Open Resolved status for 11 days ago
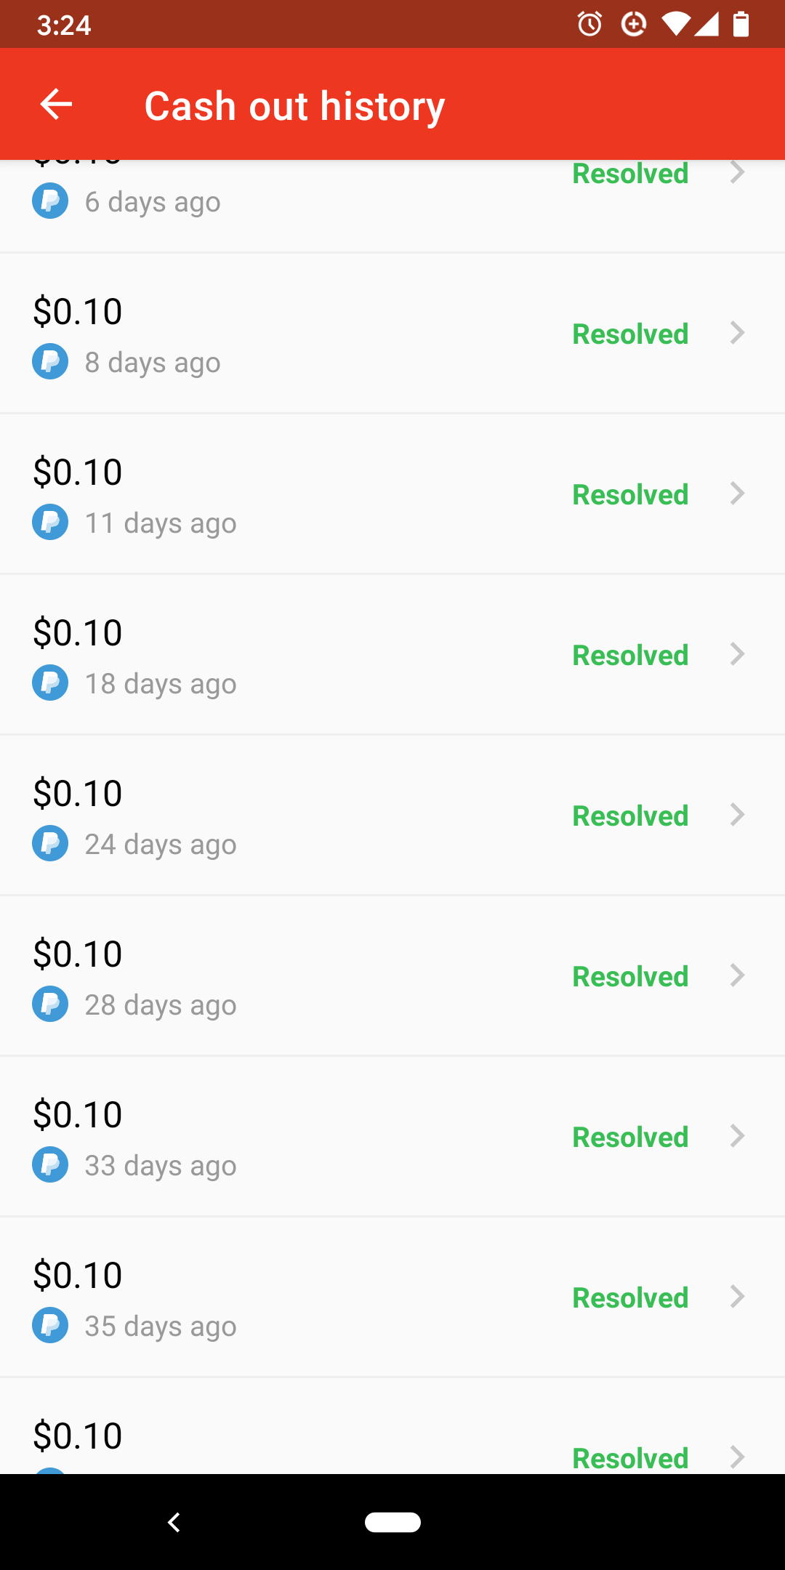The width and height of the screenshot is (785, 1570). coord(630,495)
